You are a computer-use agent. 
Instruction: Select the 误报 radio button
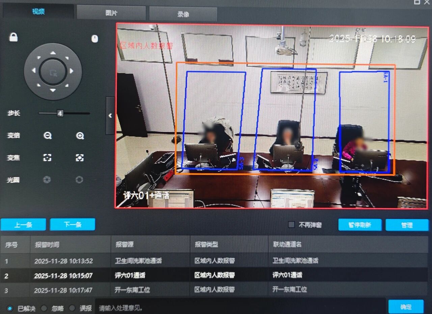pos(72,308)
